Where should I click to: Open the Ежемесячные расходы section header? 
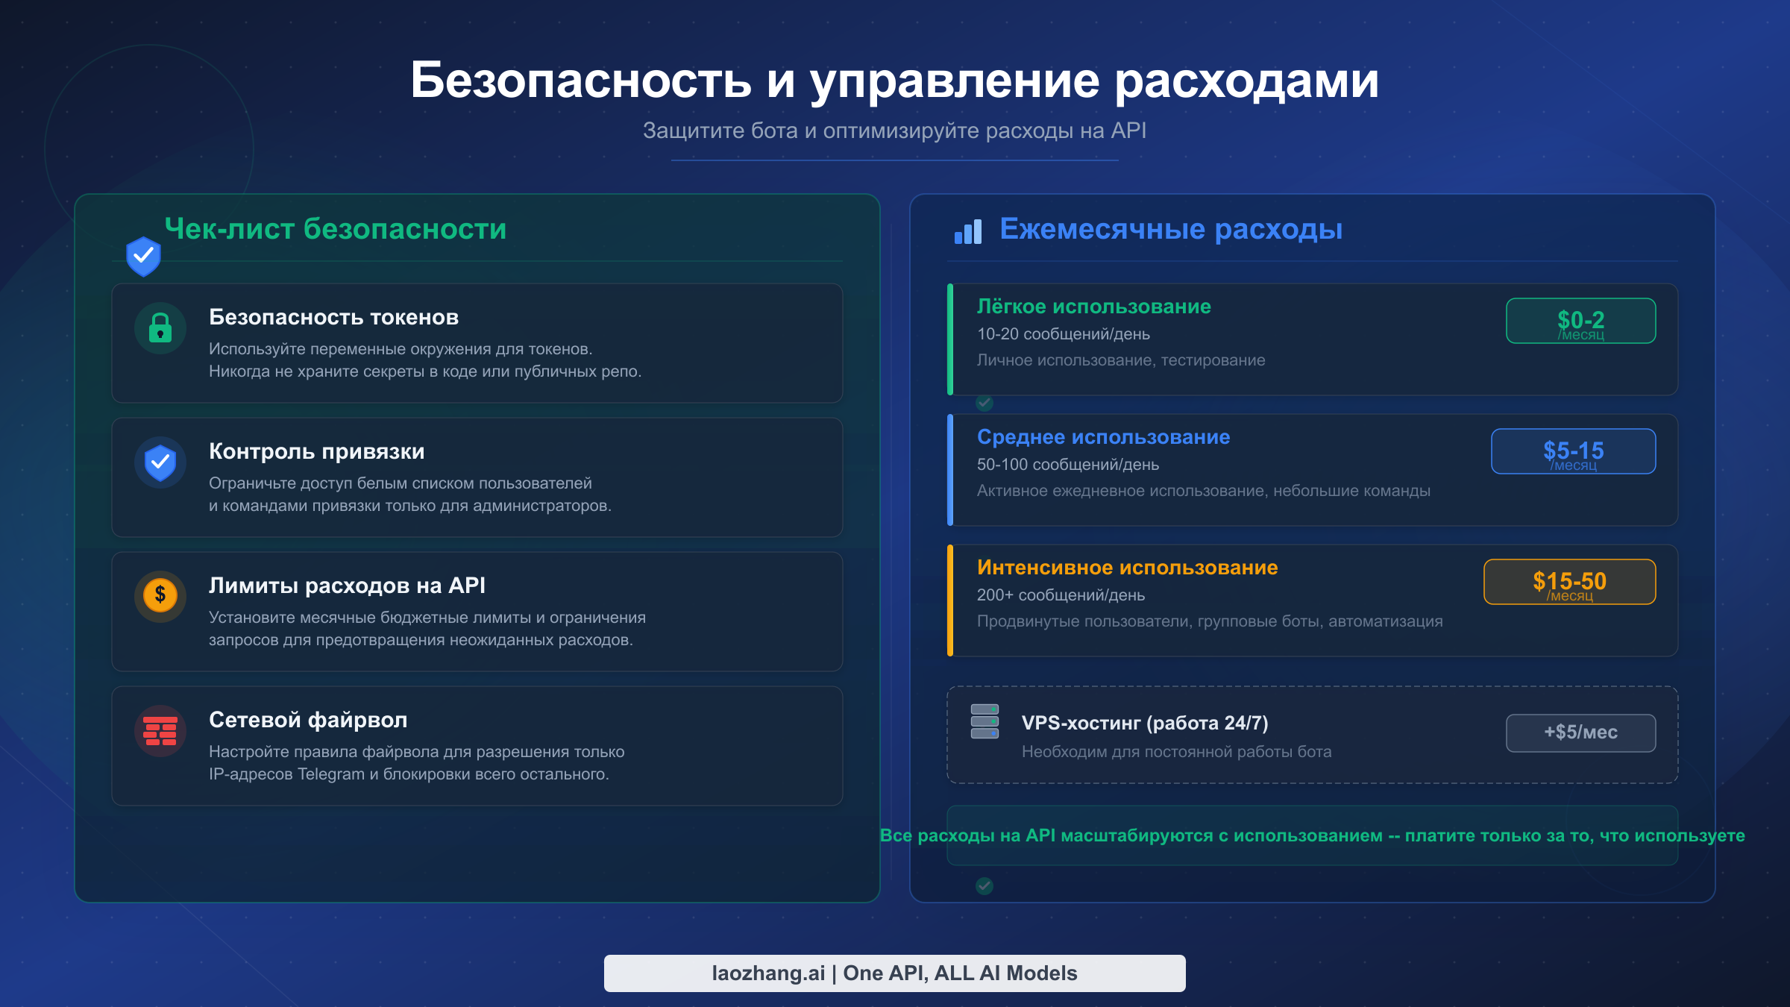(x=1171, y=229)
